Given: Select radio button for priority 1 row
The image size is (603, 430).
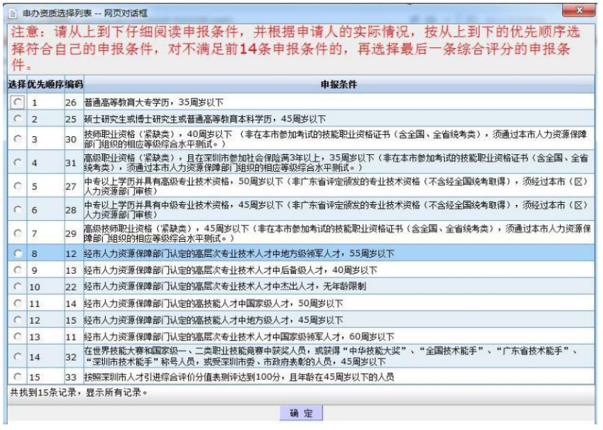Looking at the screenshot, I should click(17, 102).
